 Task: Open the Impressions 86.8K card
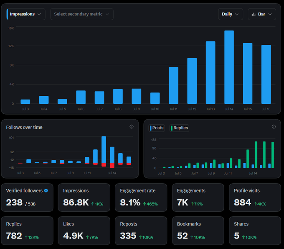tap(84, 198)
